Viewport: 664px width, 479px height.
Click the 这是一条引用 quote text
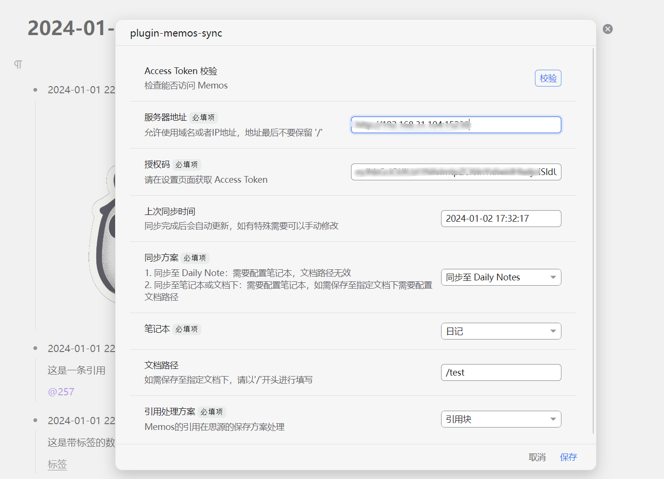(77, 370)
